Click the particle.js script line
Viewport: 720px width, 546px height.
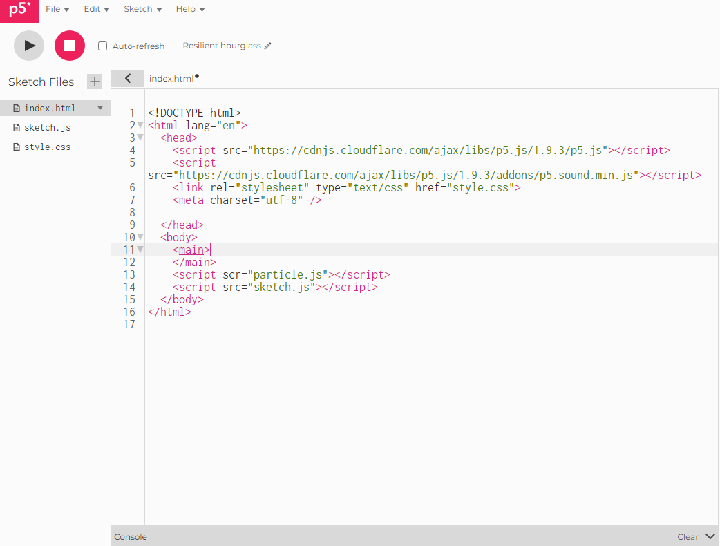click(x=281, y=274)
